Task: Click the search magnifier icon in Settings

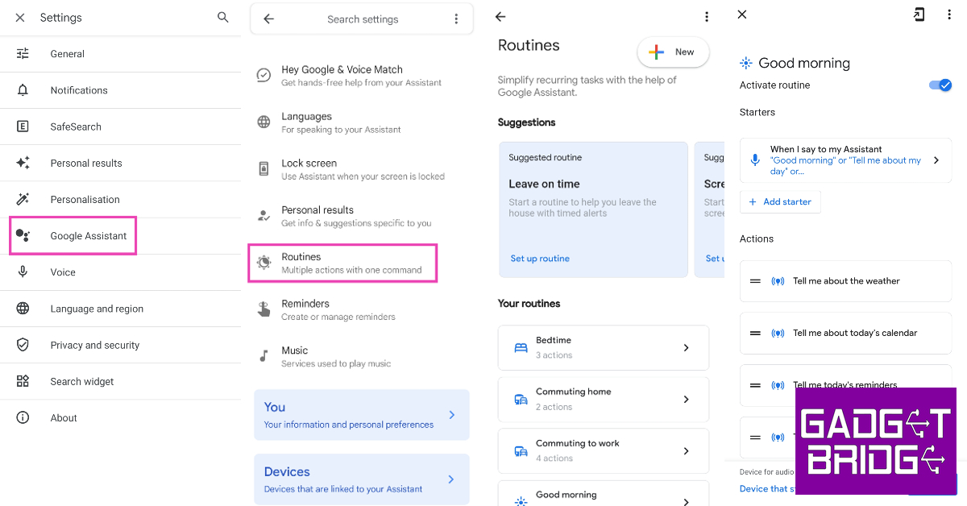Action: (x=223, y=18)
